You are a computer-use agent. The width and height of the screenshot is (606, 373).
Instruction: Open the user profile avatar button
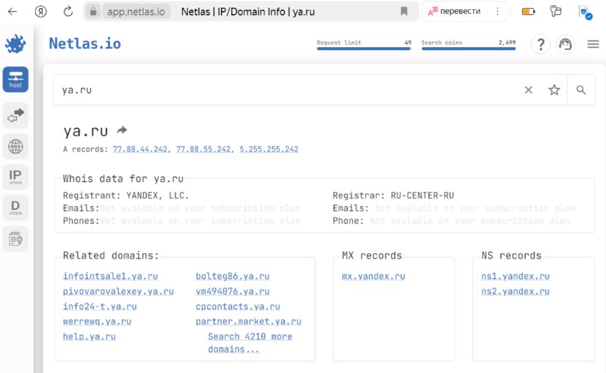[x=565, y=44]
